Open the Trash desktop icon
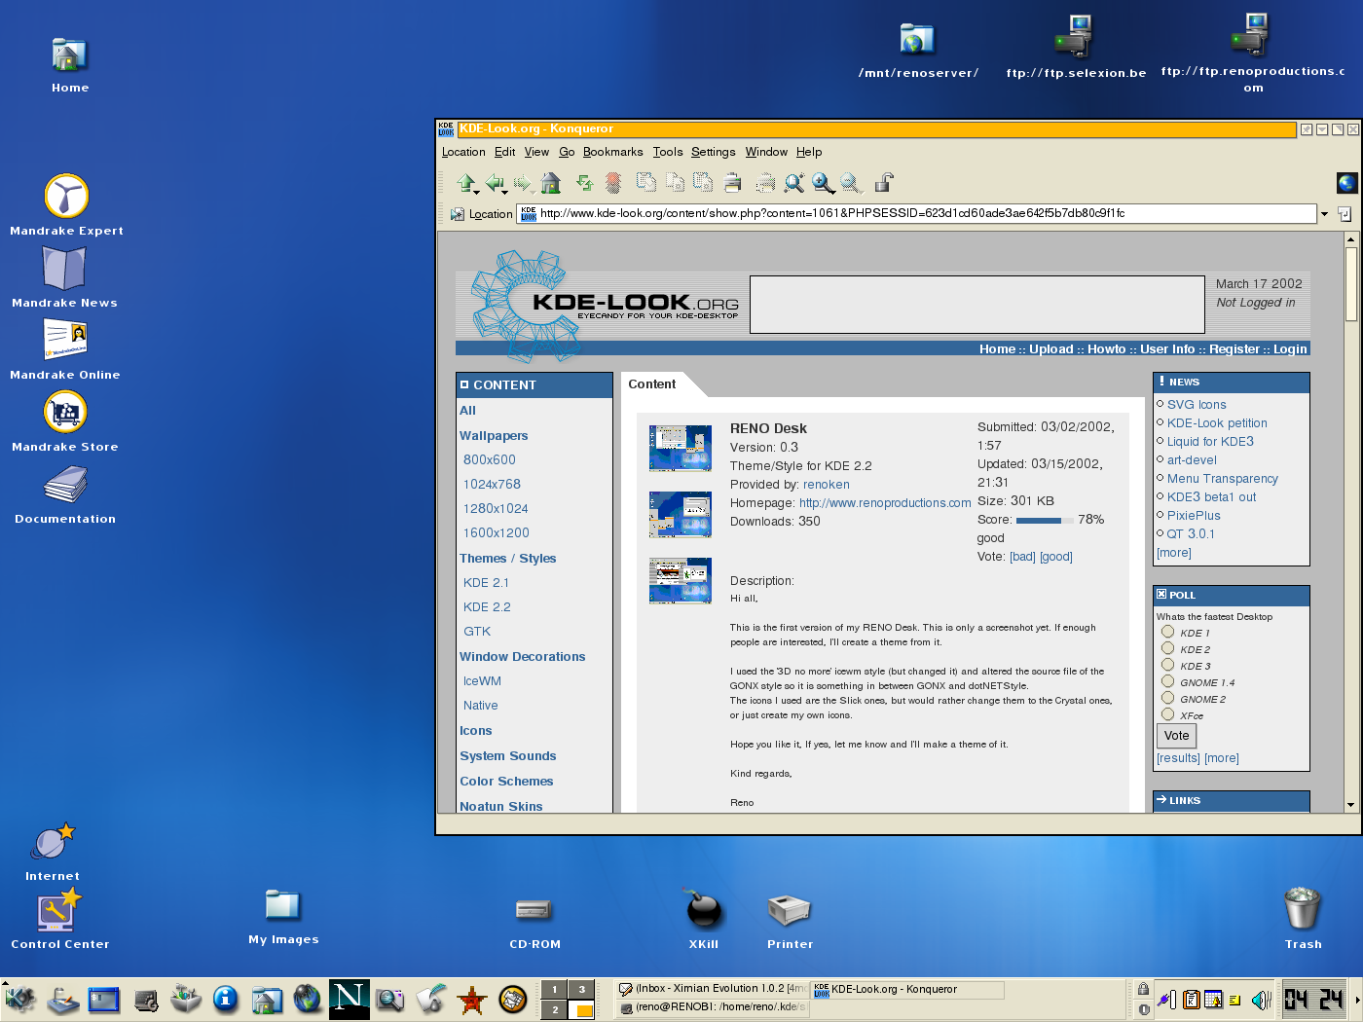 1303,910
